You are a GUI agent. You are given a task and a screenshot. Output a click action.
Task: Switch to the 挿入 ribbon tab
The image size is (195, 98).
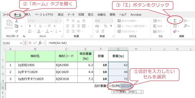coord(28,15)
